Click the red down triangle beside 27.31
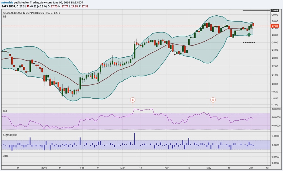Image resolution: width=283 pixels, height=171 pixels. click(x=28, y=6)
